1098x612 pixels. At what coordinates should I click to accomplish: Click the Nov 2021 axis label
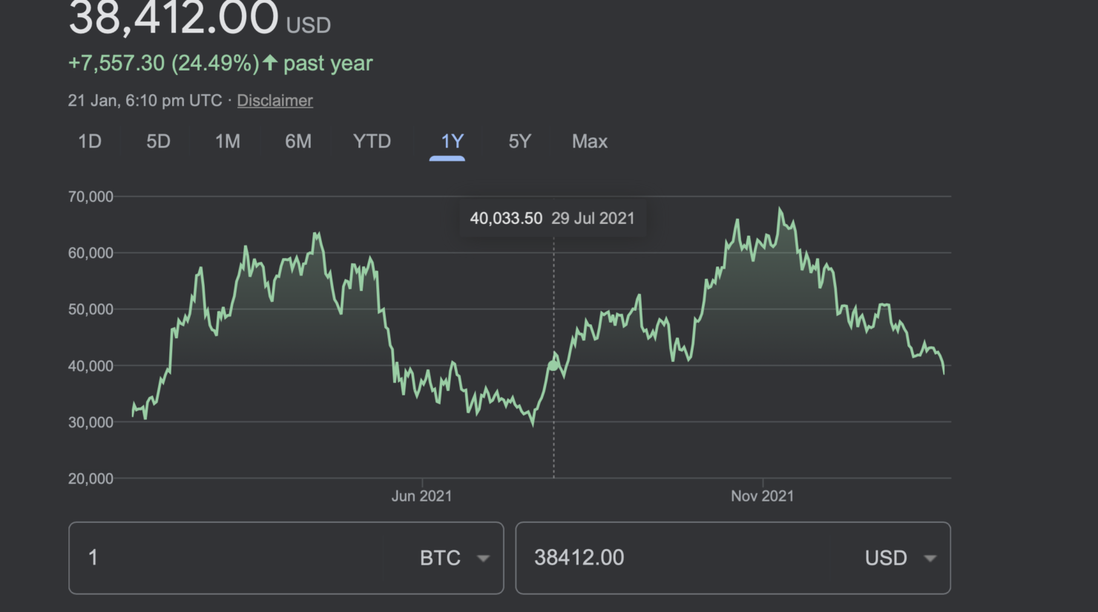point(762,496)
